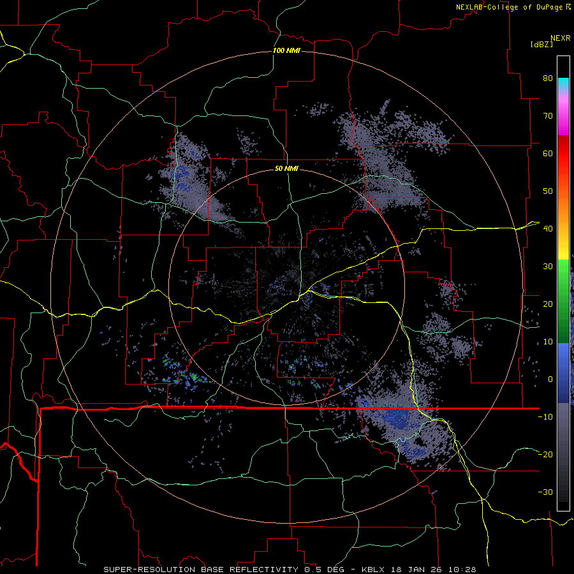Click the blue segment of the reflectivity colorbar
The width and height of the screenshot is (574, 574).
tap(563, 372)
